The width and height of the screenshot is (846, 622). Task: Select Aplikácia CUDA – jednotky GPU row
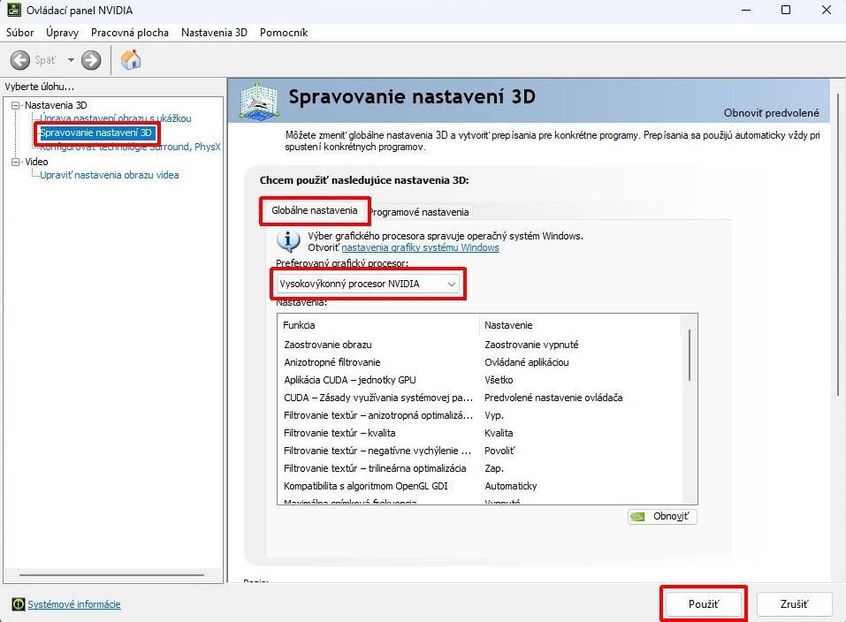[x=479, y=380]
